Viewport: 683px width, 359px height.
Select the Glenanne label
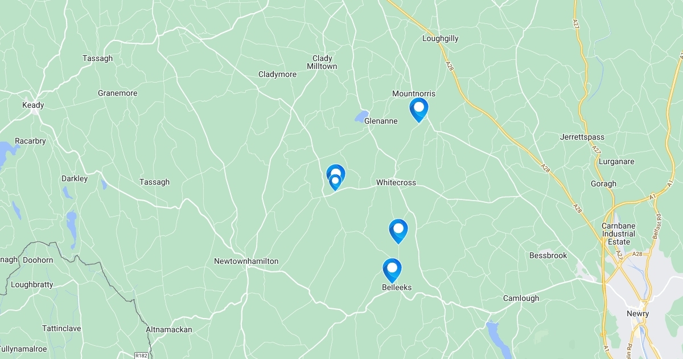(x=381, y=121)
